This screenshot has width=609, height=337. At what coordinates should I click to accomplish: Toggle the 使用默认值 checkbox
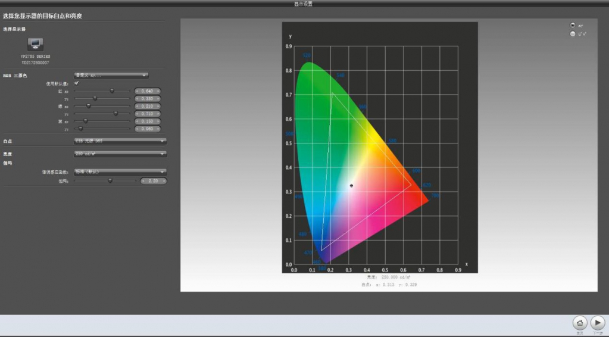(77, 83)
